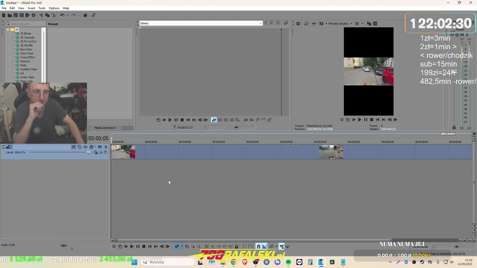Viewport: 477px width, 268px height.
Task: Select the Barn Door transition
Action: tap(26, 50)
